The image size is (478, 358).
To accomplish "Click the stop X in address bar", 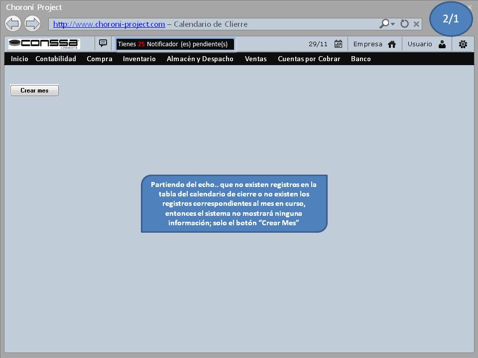I will (x=416, y=24).
